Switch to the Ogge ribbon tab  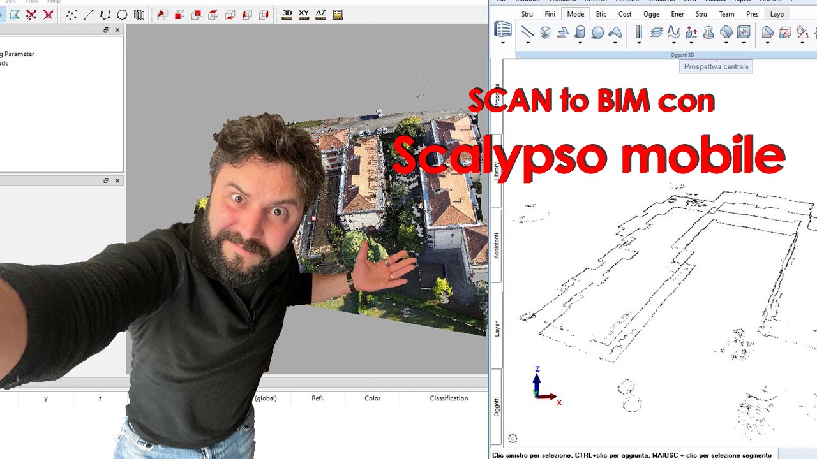(x=652, y=14)
